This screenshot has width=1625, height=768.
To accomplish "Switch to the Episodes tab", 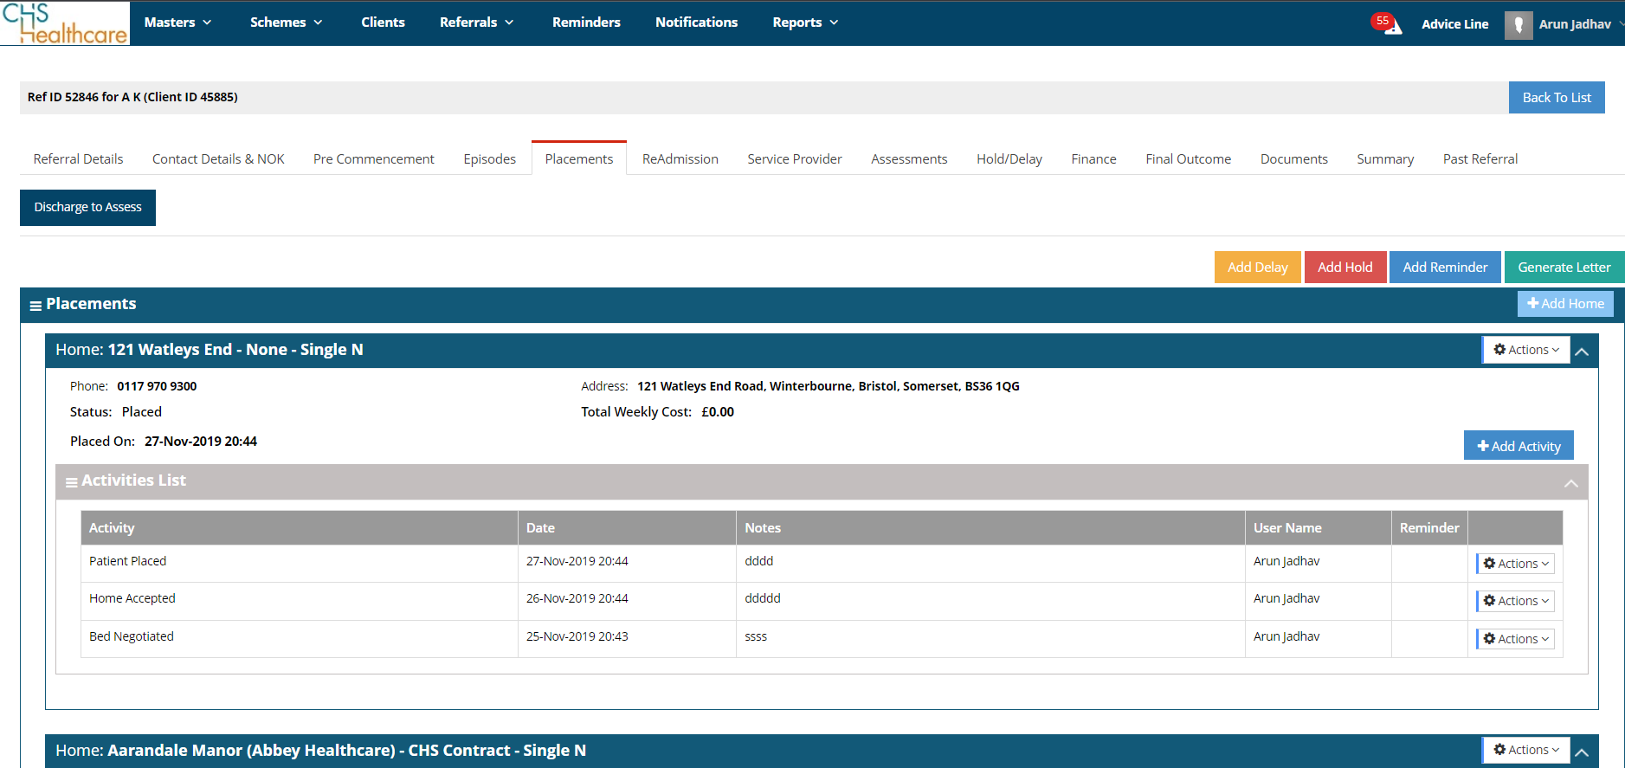I will tap(490, 159).
